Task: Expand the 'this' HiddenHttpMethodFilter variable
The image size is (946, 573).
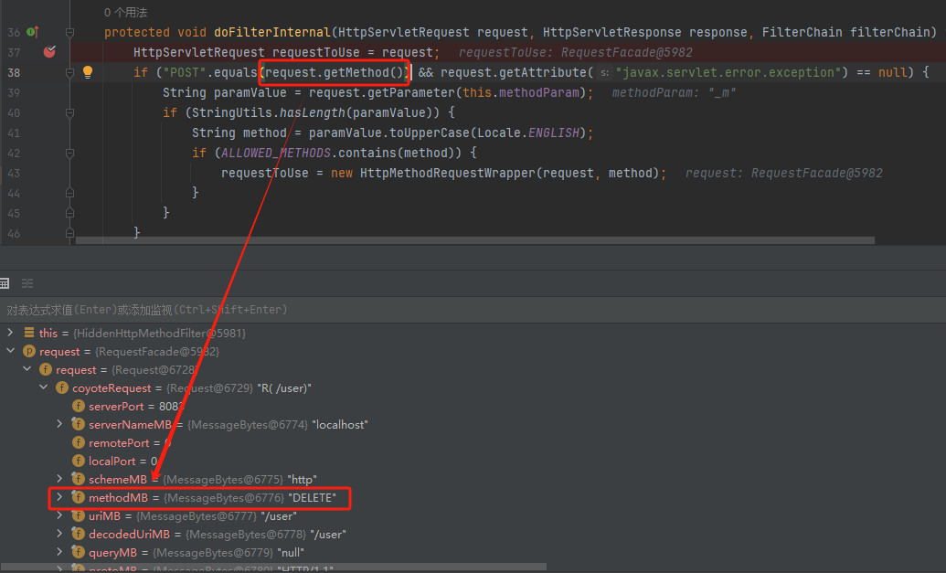Action: point(10,333)
